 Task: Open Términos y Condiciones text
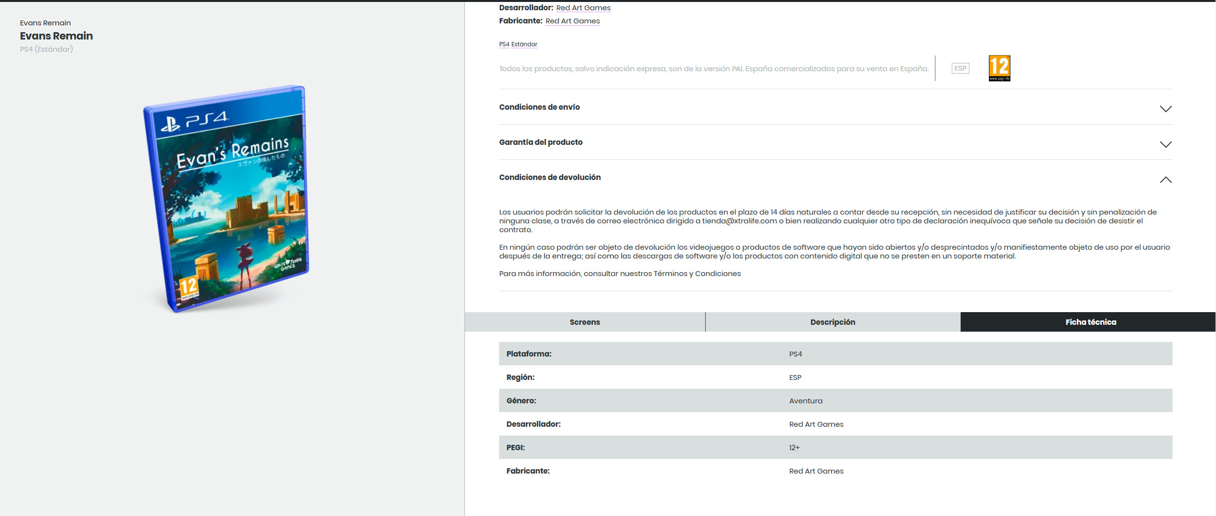(697, 274)
